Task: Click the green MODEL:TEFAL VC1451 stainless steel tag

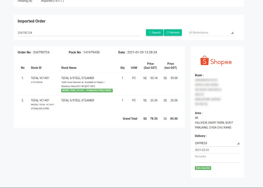Action: pos(87,91)
